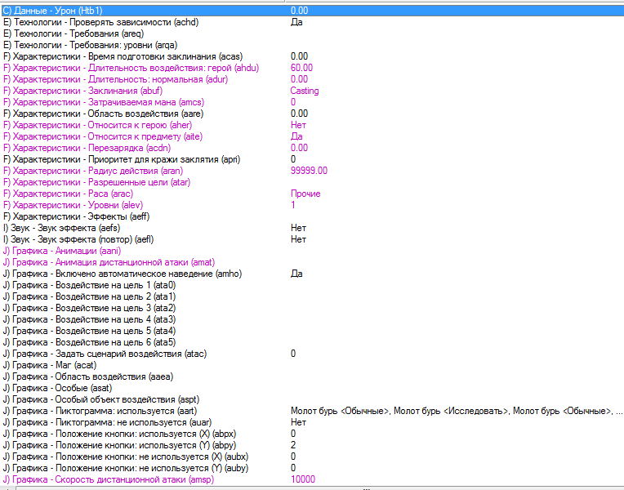Select 'Пиктограмма: используется (aart)' row
This screenshot has width=624, height=490.
click(x=312, y=411)
